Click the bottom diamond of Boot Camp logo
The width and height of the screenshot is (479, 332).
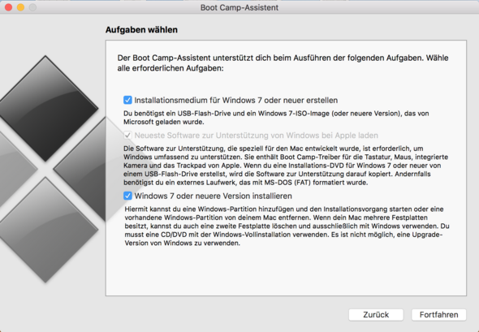(x=45, y=230)
